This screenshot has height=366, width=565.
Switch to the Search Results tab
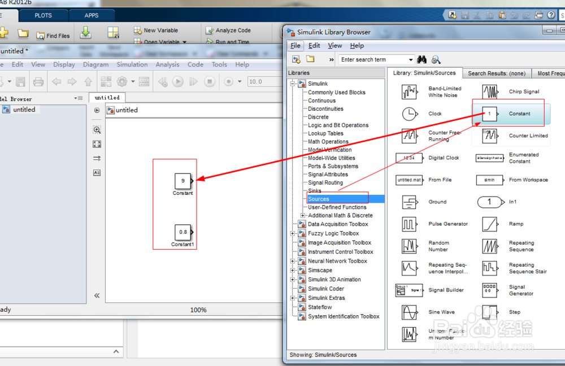[x=497, y=73]
